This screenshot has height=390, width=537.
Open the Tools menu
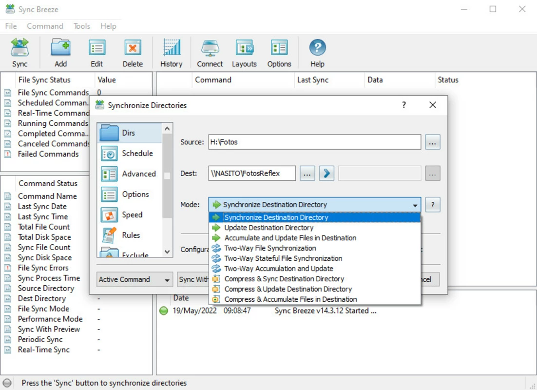82,26
